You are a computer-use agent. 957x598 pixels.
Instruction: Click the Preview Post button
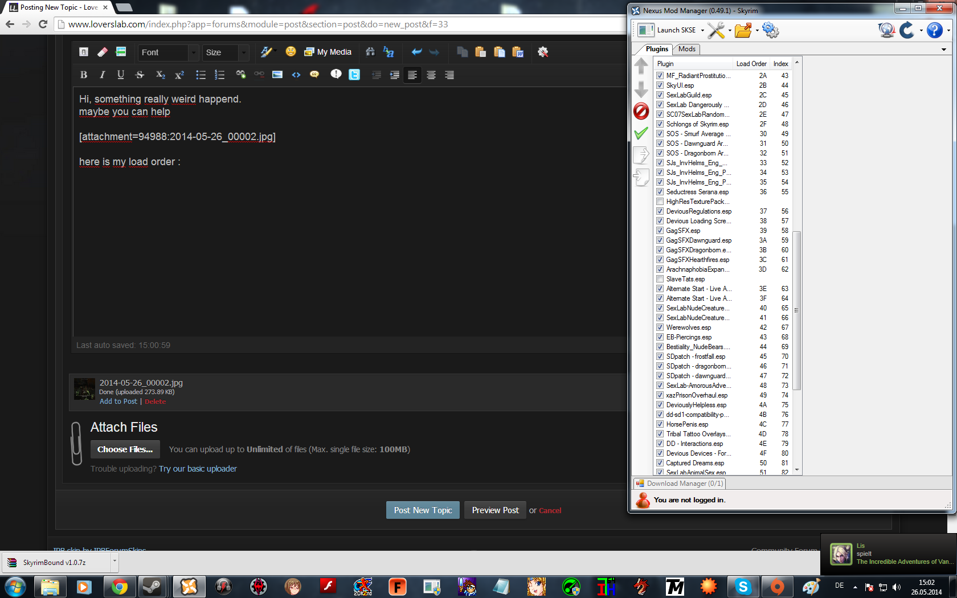point(495,510)
